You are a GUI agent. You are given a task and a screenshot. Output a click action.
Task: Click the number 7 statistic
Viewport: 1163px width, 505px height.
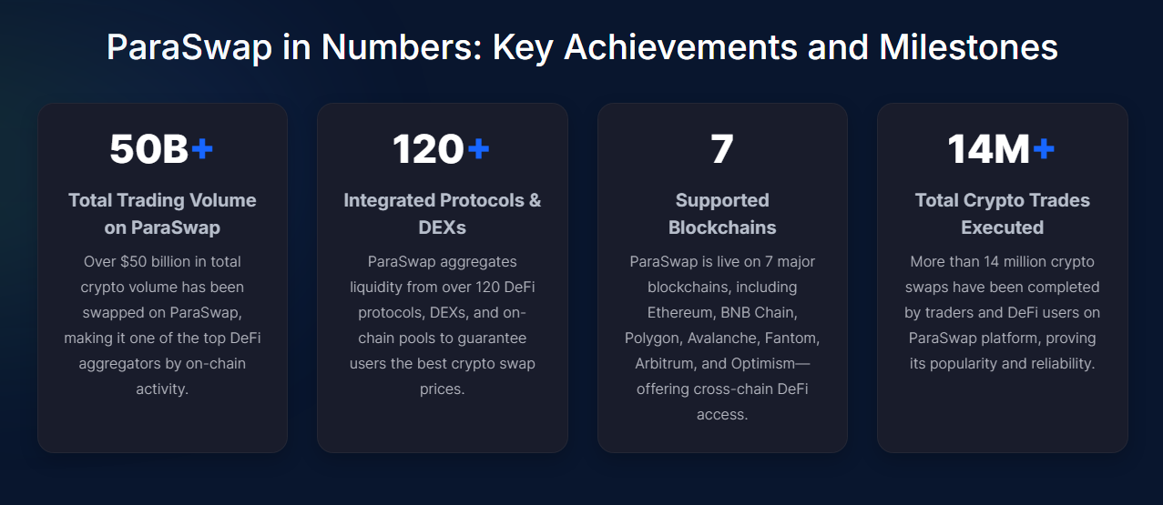722,149
